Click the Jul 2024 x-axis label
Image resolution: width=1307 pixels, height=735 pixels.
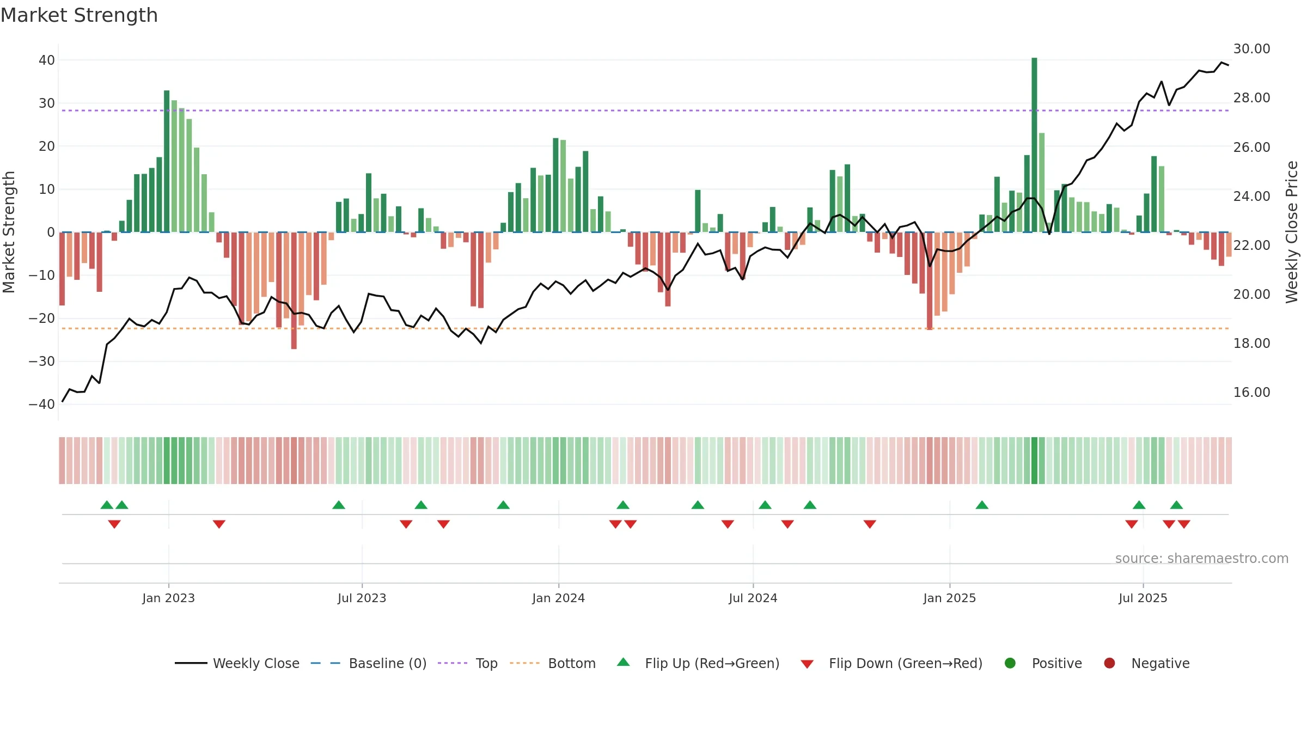[753, 598]
